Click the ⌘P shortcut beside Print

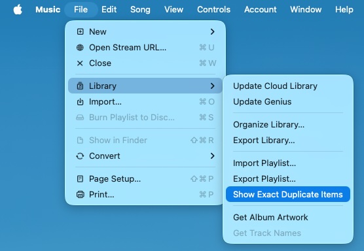(x=206, y=194)
